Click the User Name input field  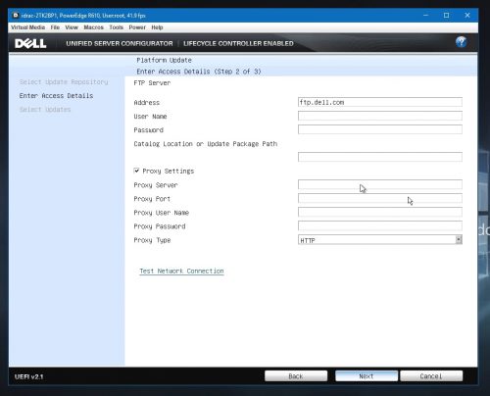[x=380, y=116]
